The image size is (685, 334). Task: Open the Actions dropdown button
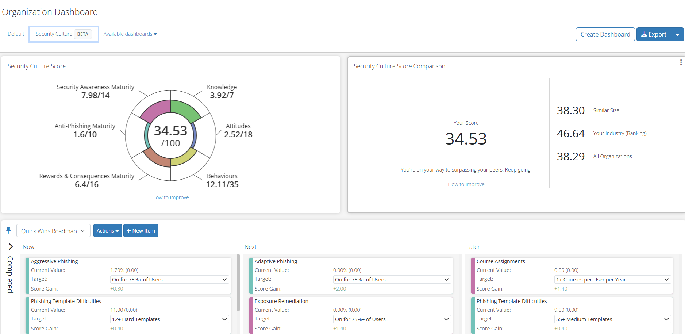point(107,231)
